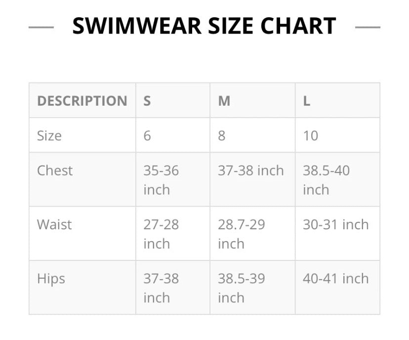The height and width of the screenshot is (340, 409).
Task: Select the Chest row label
Action: coord(55,170)
